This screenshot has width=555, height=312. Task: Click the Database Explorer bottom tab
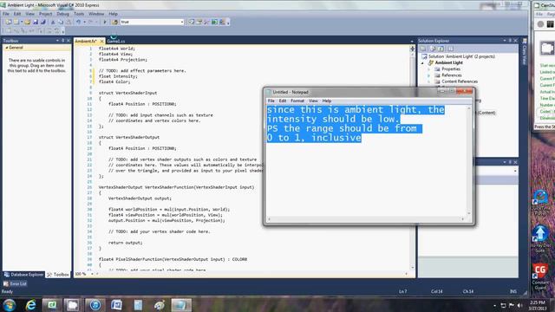(x=23, y=275)
